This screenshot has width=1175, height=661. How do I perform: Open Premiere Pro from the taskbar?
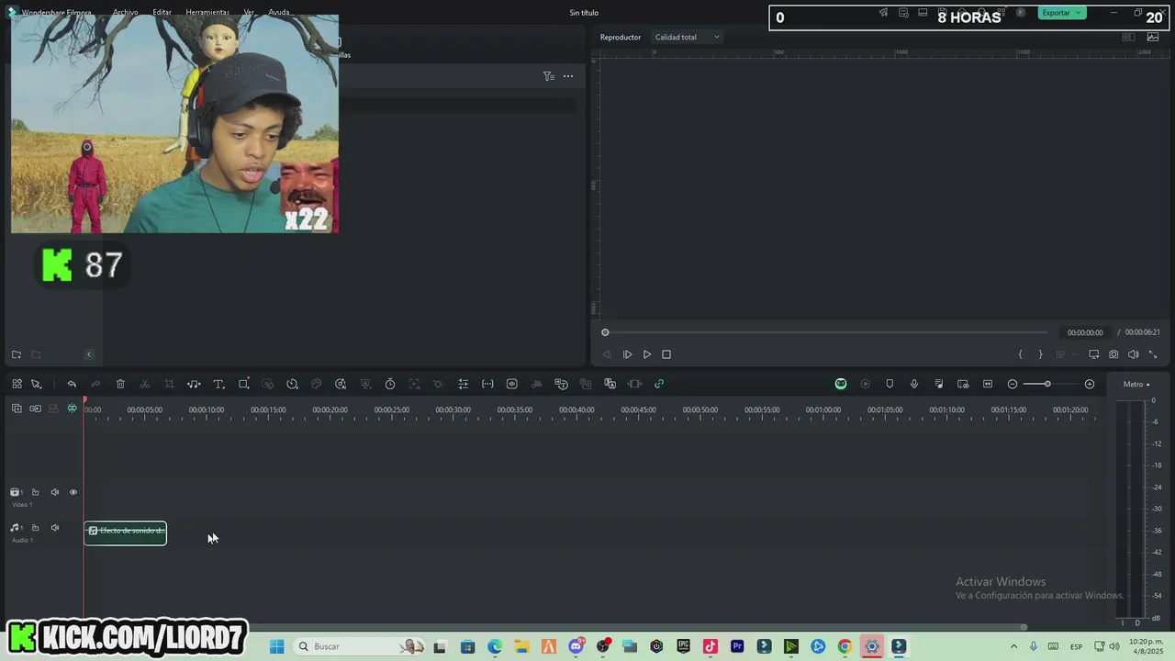tap(737, 646)
